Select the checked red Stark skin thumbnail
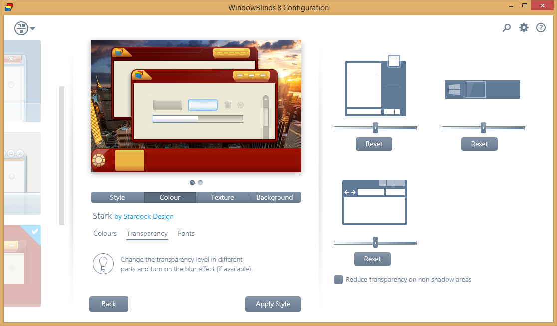This screenshot has height=326, width=557. pos(23,266)
